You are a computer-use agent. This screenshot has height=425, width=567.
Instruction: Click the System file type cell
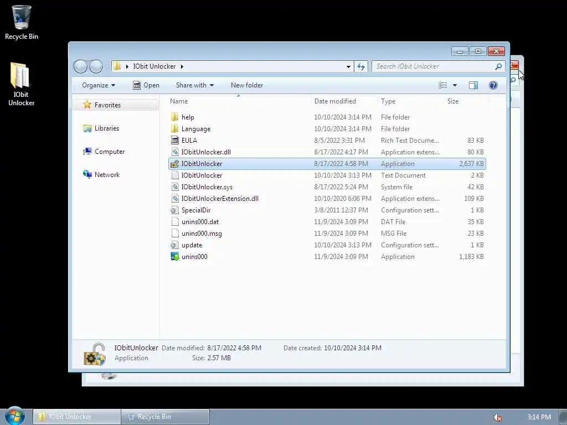(x=396, y=187)
